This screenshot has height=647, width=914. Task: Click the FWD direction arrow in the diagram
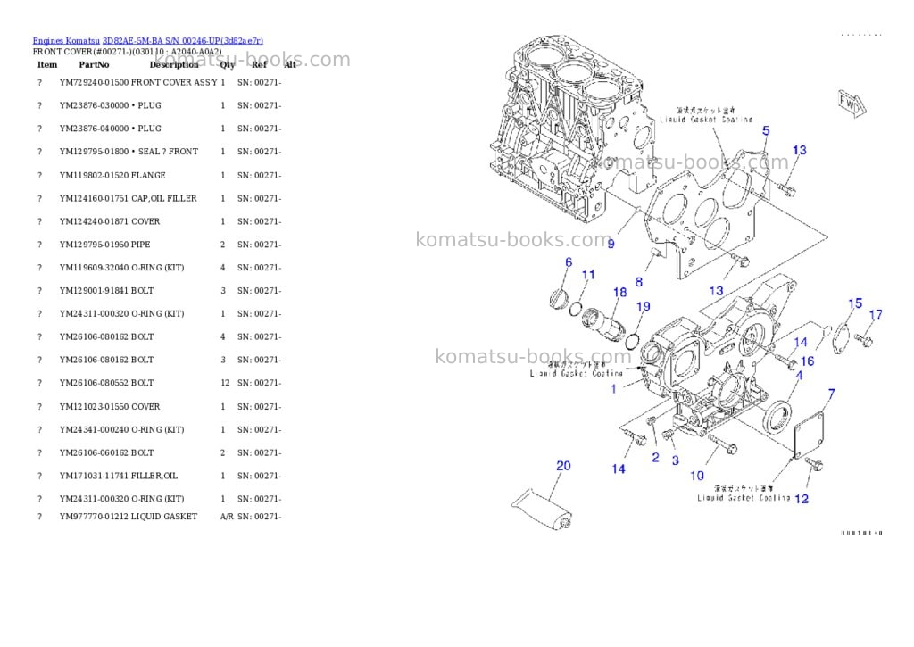(852, 104)
